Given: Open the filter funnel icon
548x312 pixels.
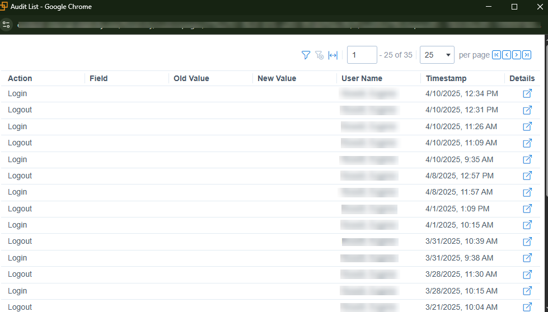Looking at the screenshot, I should pos(306,55).
